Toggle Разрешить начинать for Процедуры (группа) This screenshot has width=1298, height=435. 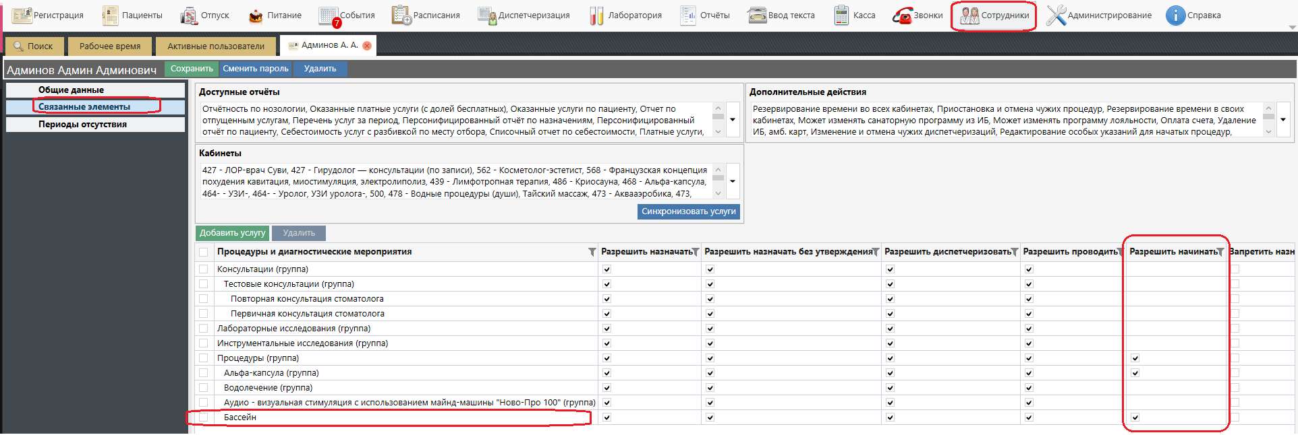tap(1135, 358)
